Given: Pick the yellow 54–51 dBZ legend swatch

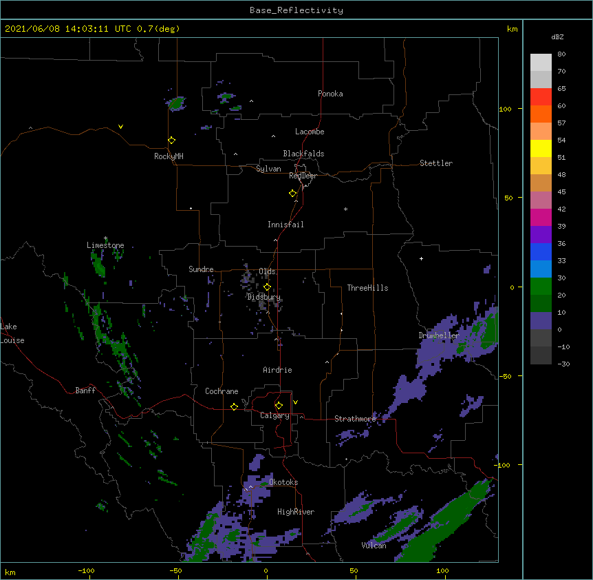Looking at the screenshot, I should coord(541,148).
